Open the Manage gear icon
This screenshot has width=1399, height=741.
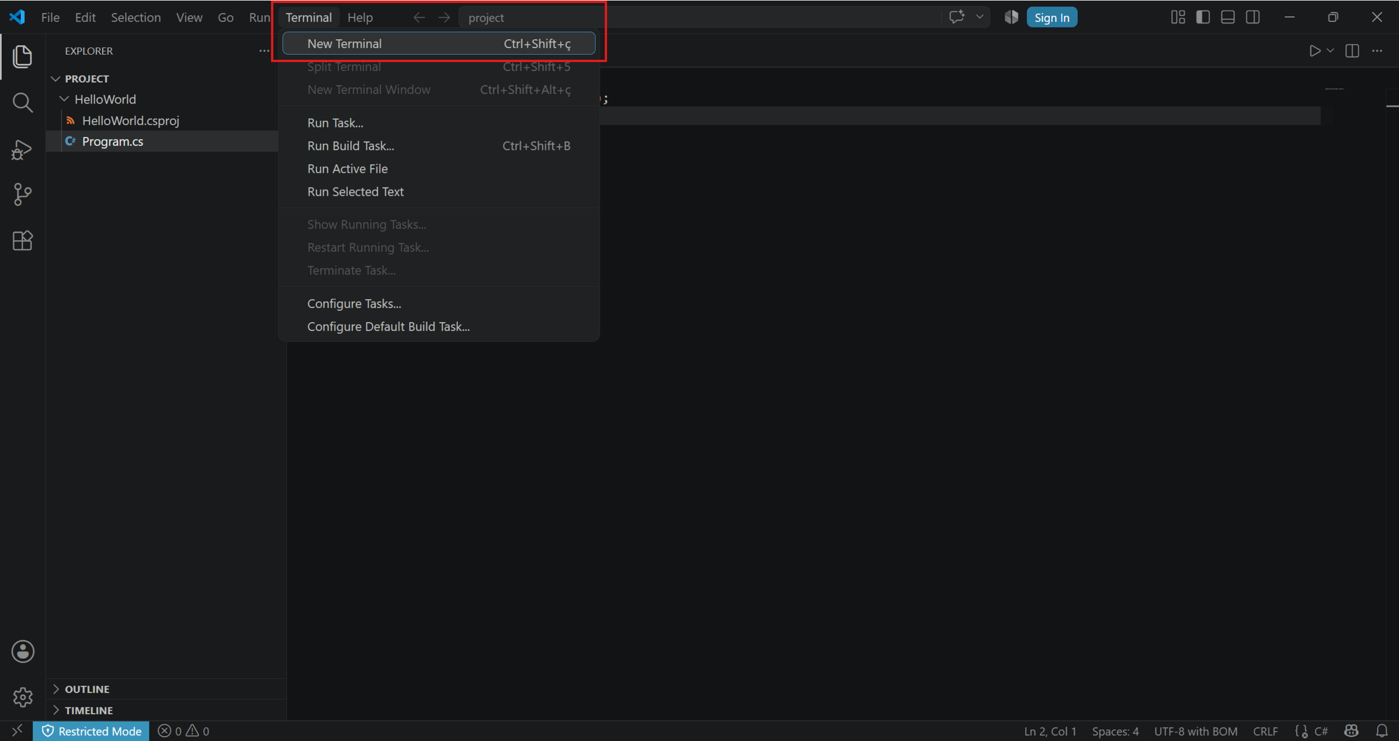pos(22,697)
